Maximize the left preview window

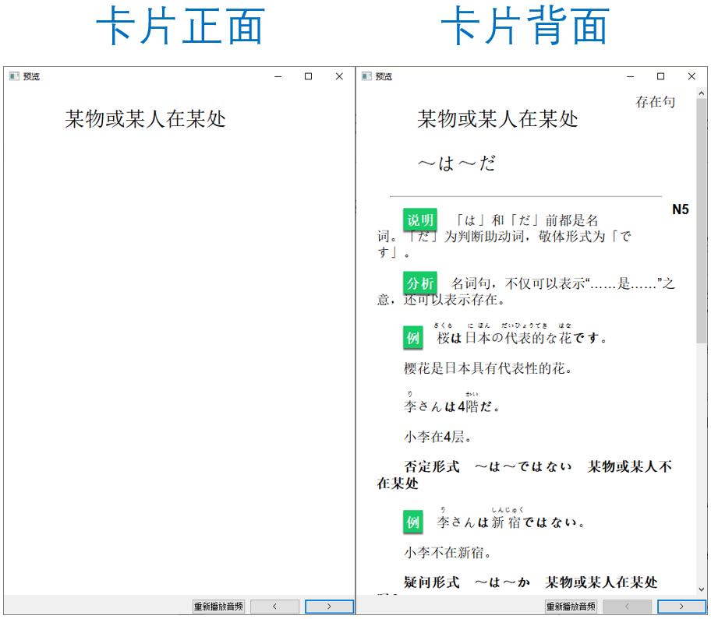(309, 76)
